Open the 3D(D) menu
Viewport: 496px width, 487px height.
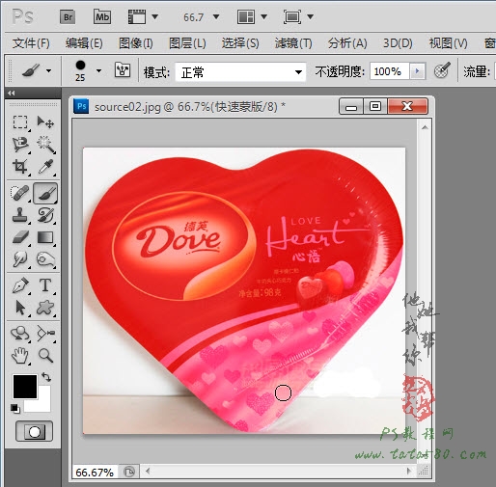(398, 43)
